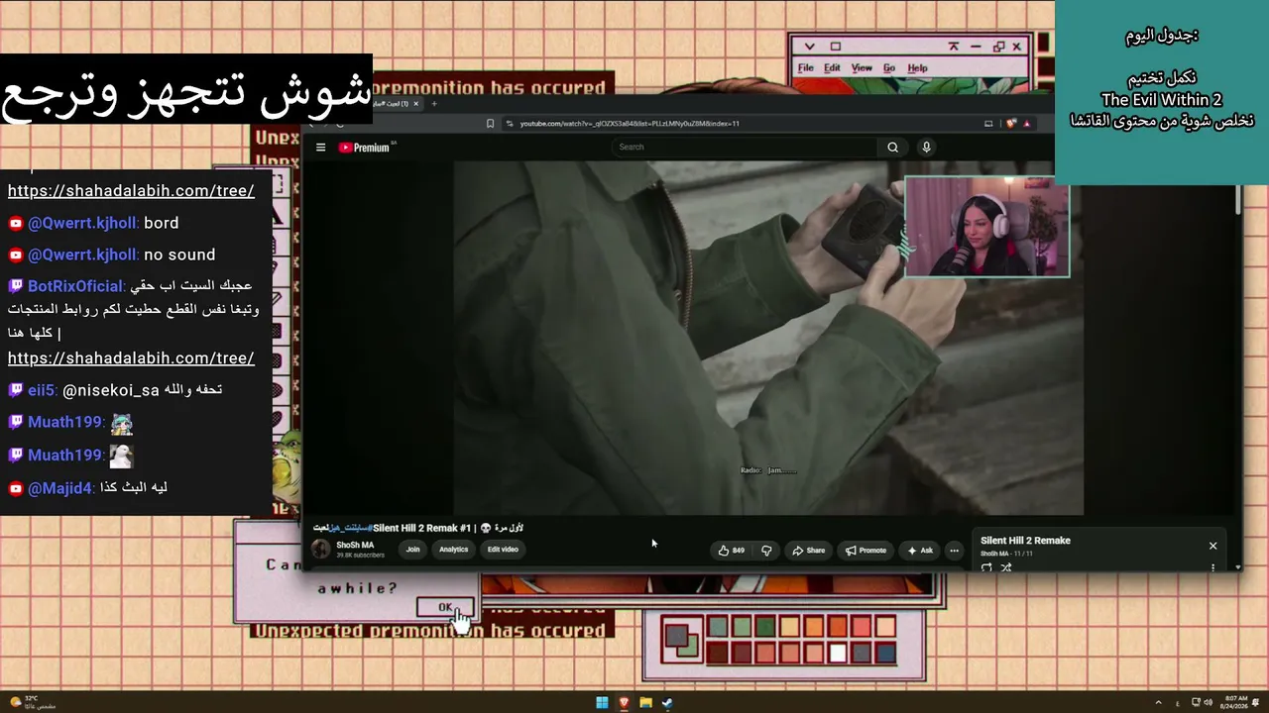Viewport: 1269px width, 713px height.
Task: Click the Windows Start button
Action: 602,703
